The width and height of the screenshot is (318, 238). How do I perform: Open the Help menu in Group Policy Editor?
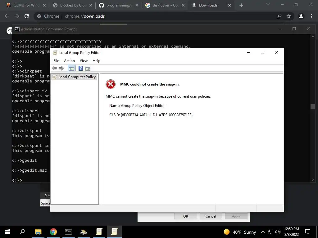(96, 61)
